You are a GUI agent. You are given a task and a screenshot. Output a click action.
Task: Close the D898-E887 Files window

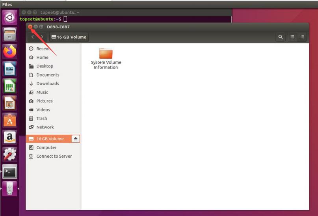[30, 27]
